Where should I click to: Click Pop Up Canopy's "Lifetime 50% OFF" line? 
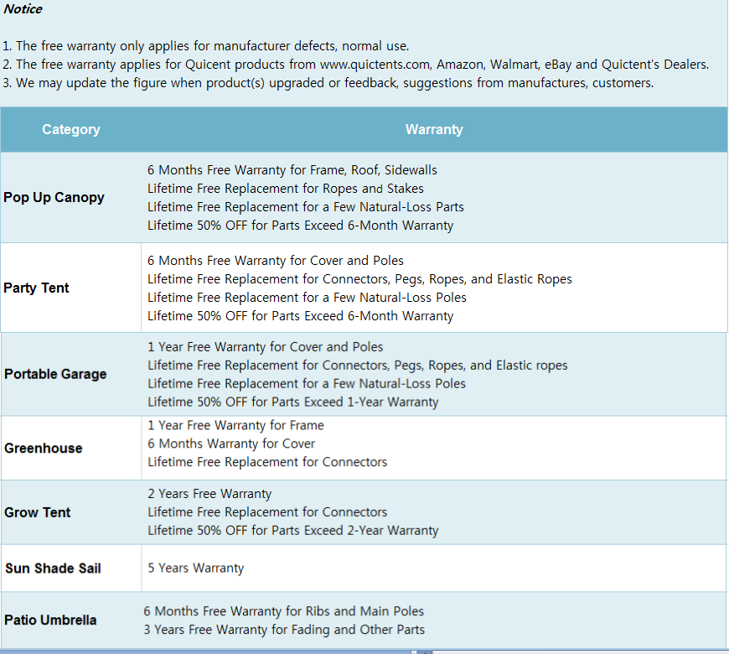[300, 226]
